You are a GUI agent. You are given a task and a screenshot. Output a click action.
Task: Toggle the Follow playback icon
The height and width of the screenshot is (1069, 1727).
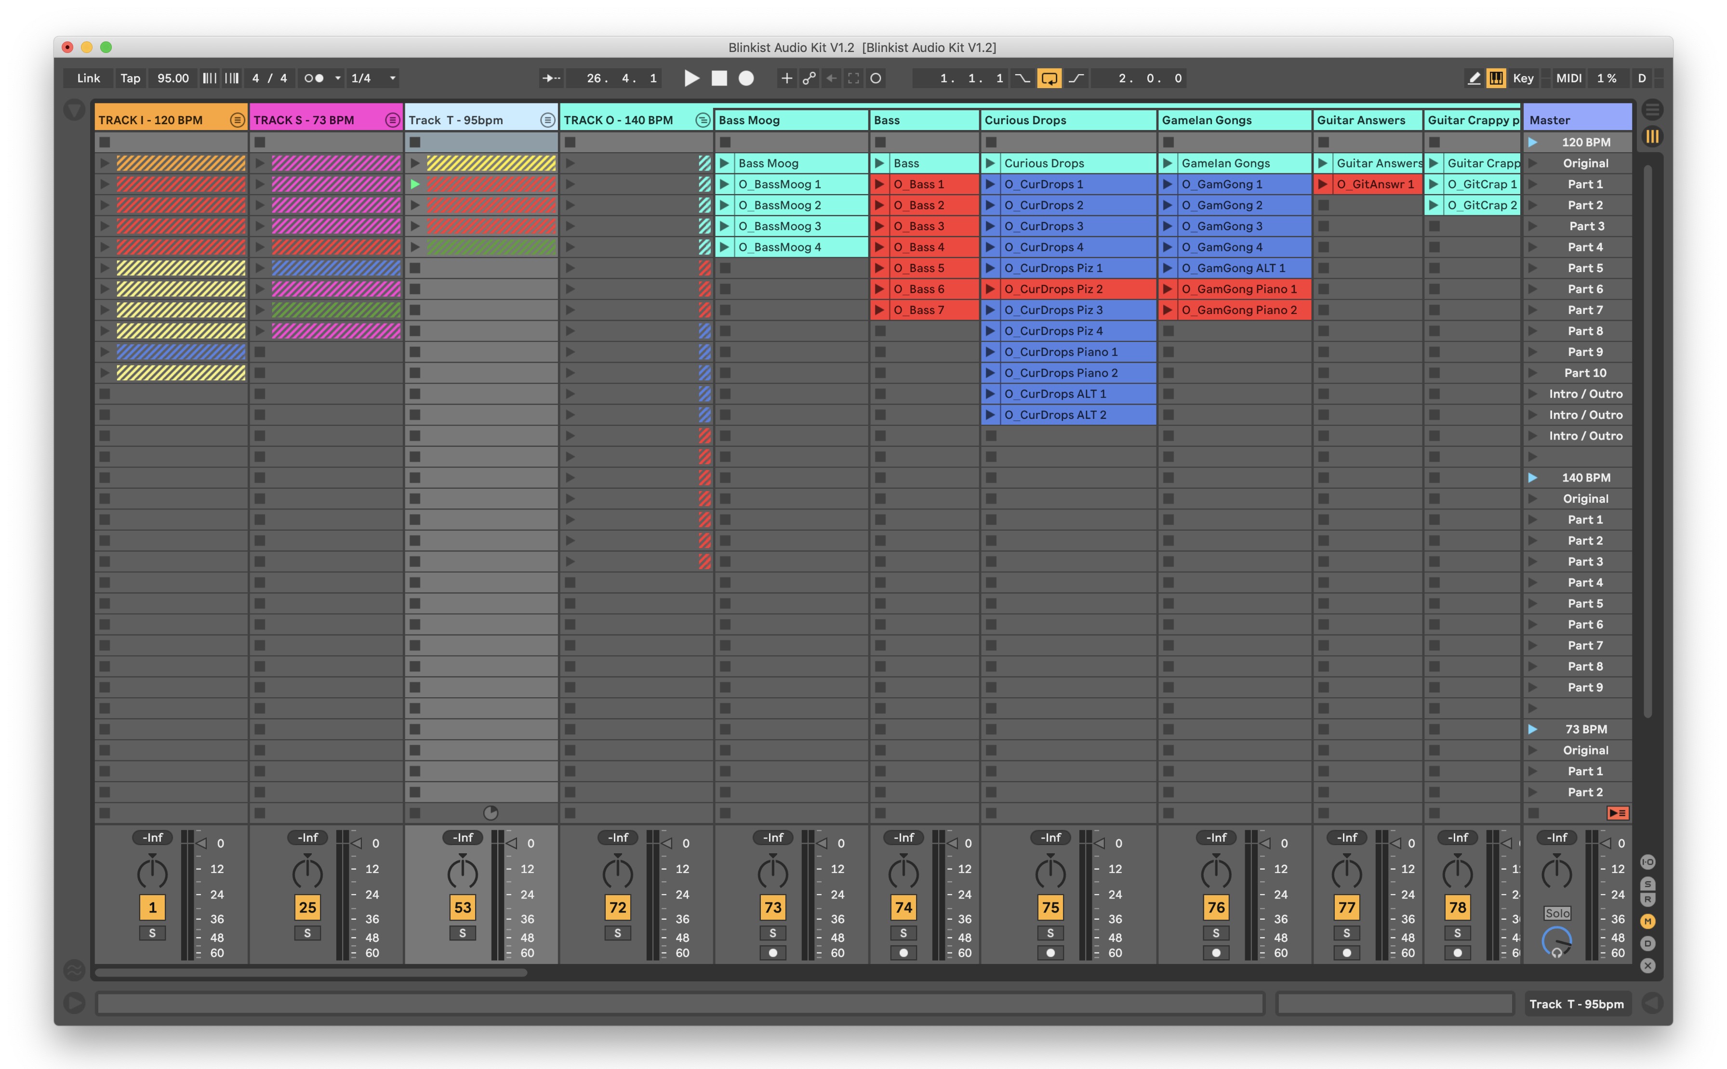click(550, 78)
